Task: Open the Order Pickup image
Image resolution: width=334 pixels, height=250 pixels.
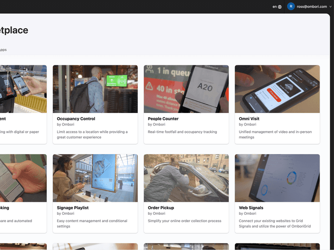Action: pos(186,178)
